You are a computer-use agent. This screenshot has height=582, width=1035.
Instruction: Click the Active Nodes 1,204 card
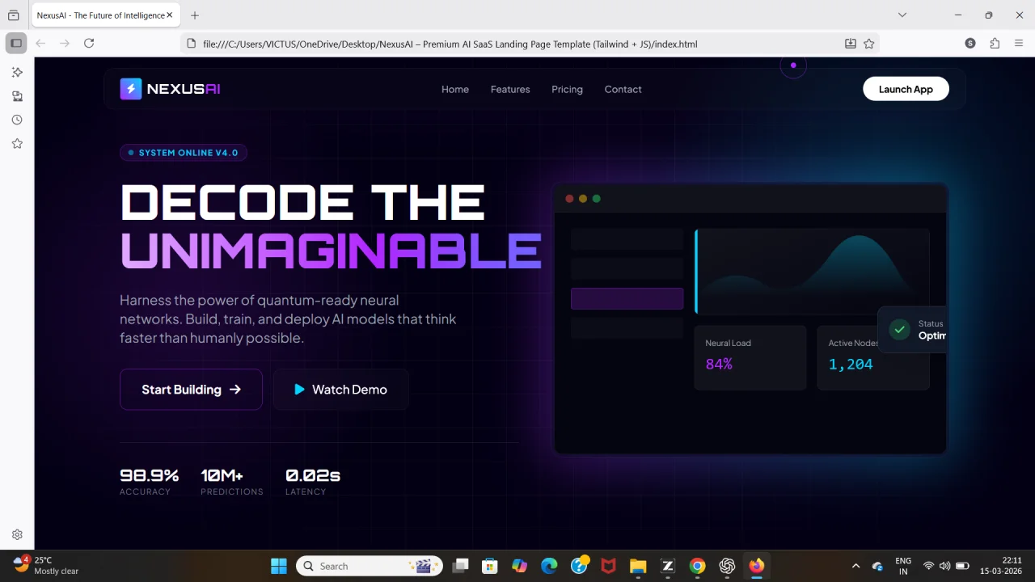[873, 357]
